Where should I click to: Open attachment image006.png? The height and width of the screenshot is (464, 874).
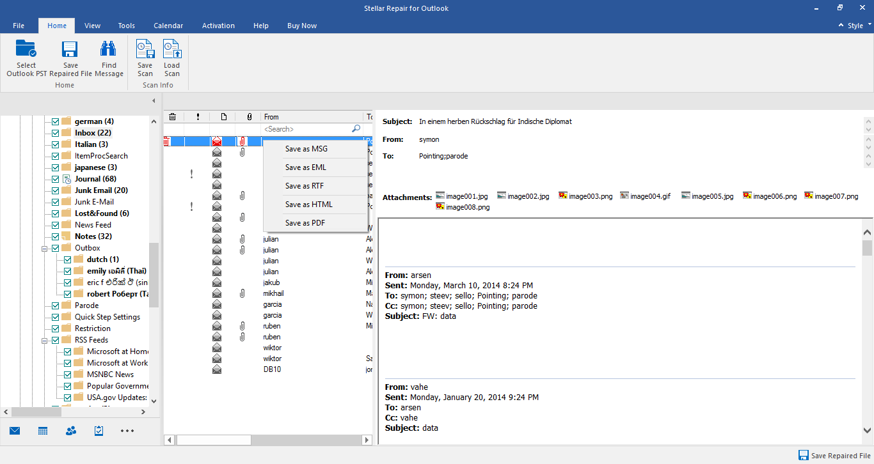pos(770,196)
